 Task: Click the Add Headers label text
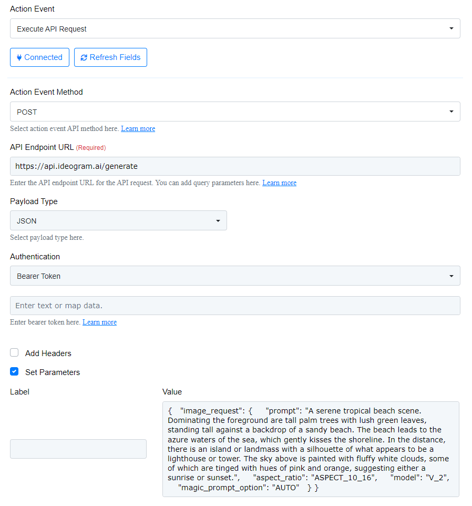point(48,353)
